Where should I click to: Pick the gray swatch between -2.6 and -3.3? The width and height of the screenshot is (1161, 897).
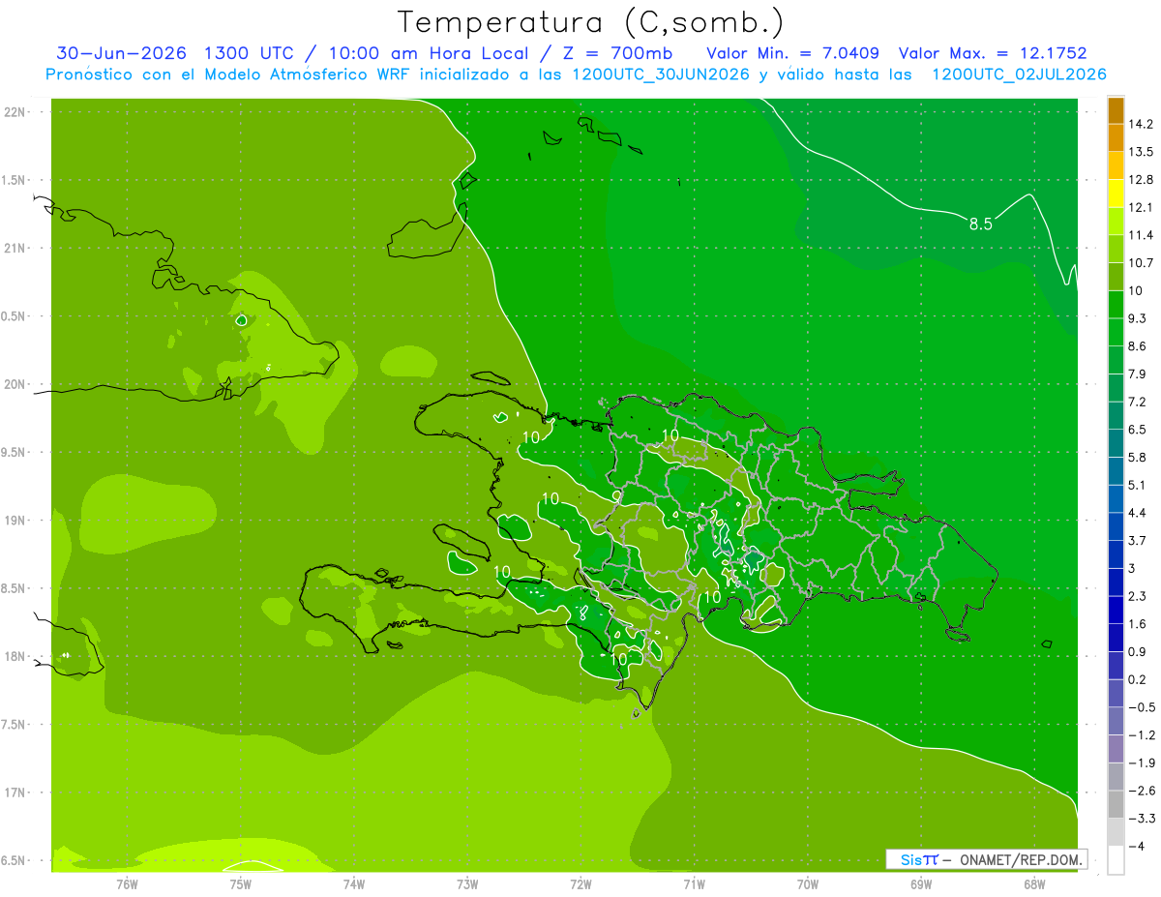click(1116, 804)
